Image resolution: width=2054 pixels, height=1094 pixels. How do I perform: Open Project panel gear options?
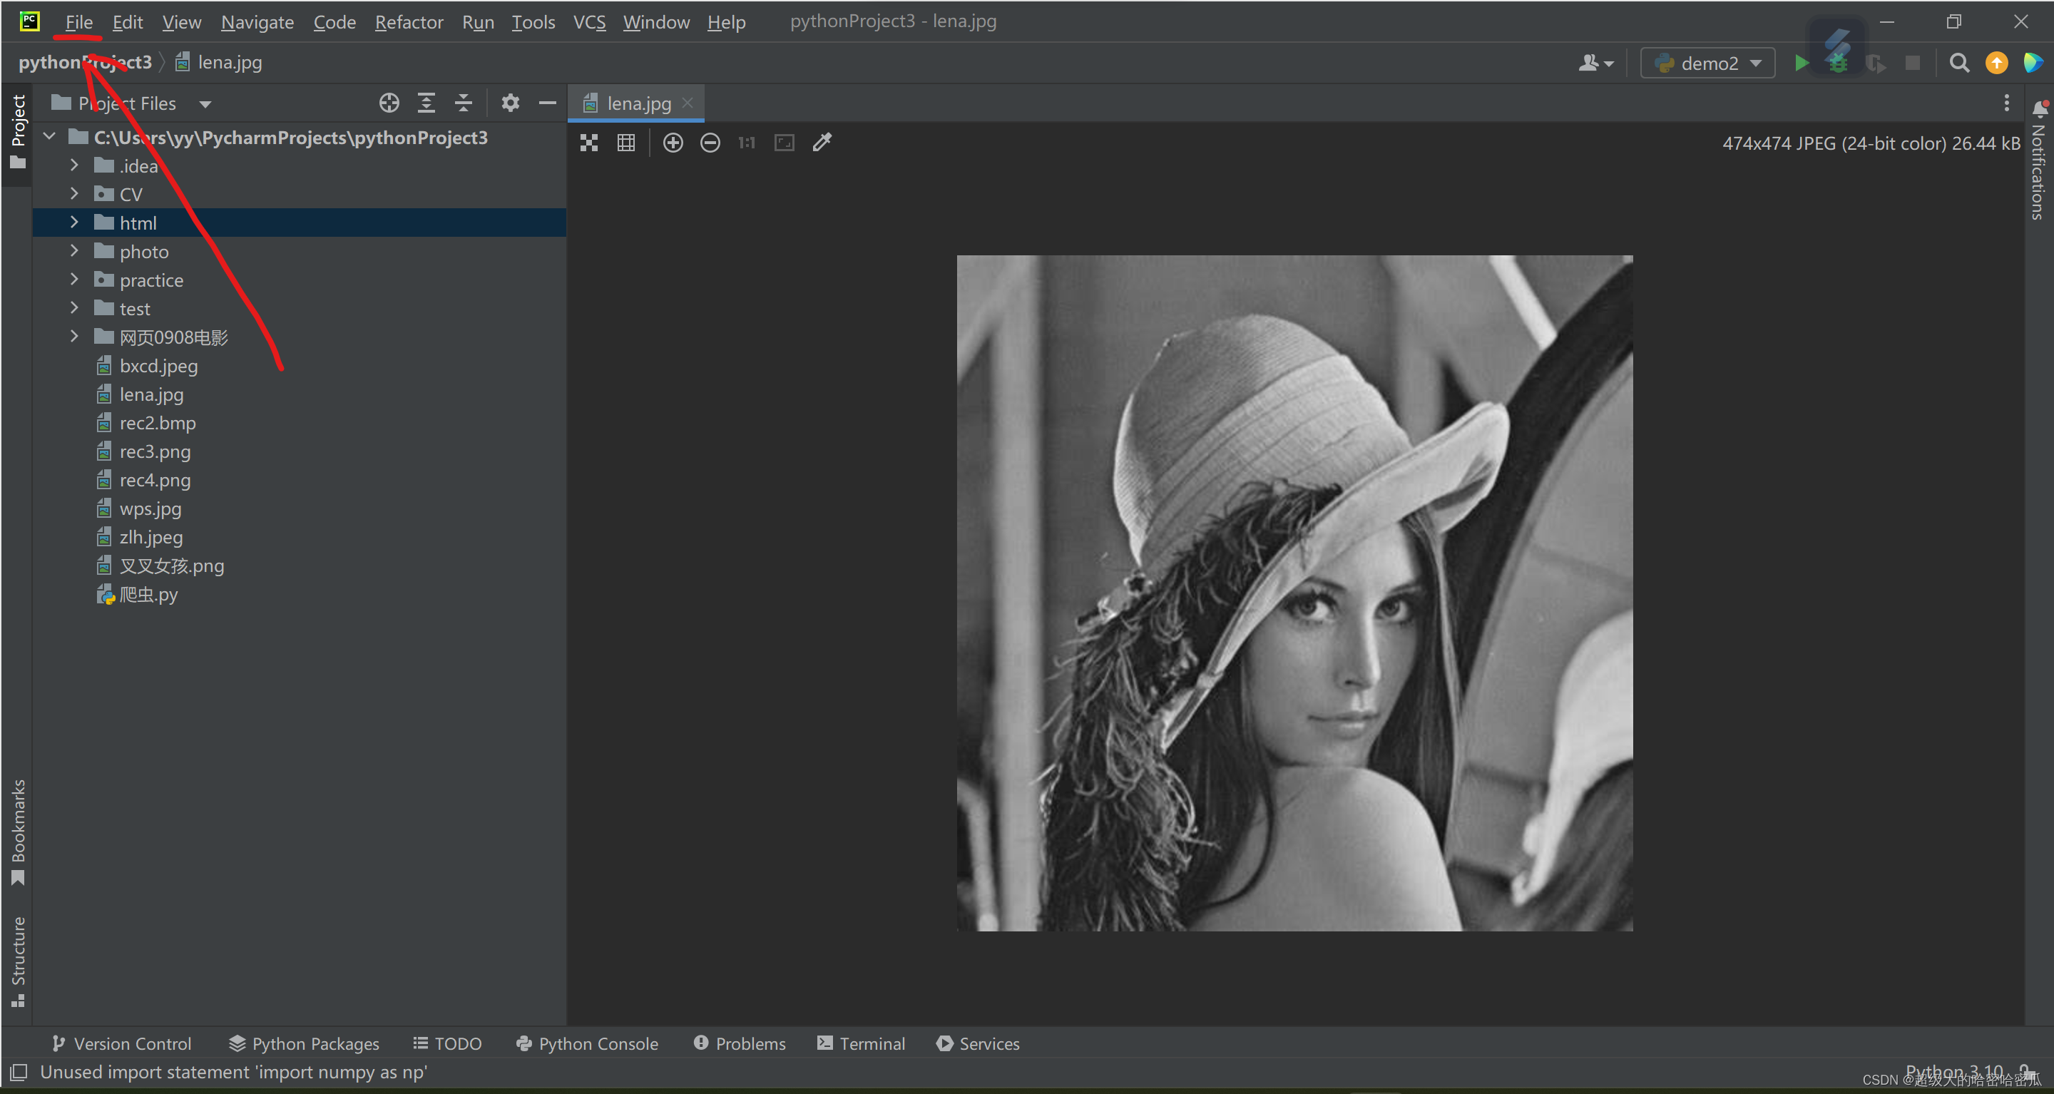[511, 103]
